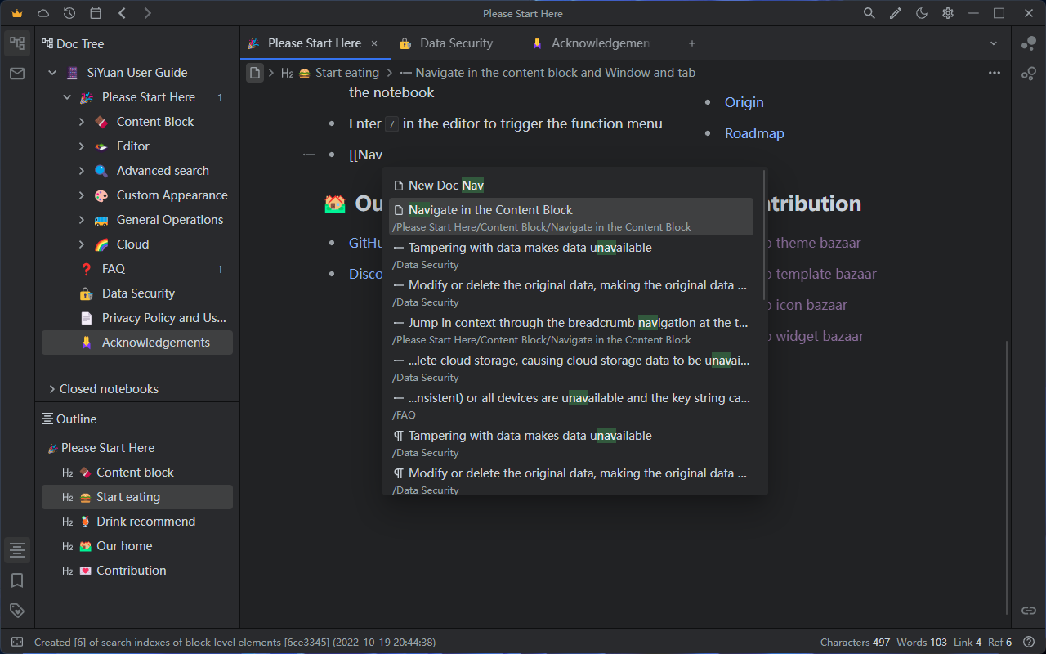Click the cloud sync icon

click(x=43, y=13)
